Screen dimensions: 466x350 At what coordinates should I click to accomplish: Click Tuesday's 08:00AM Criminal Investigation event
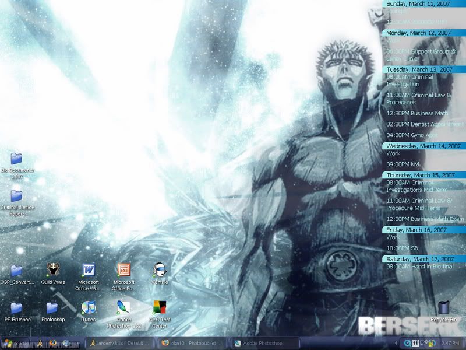(409, 80)
